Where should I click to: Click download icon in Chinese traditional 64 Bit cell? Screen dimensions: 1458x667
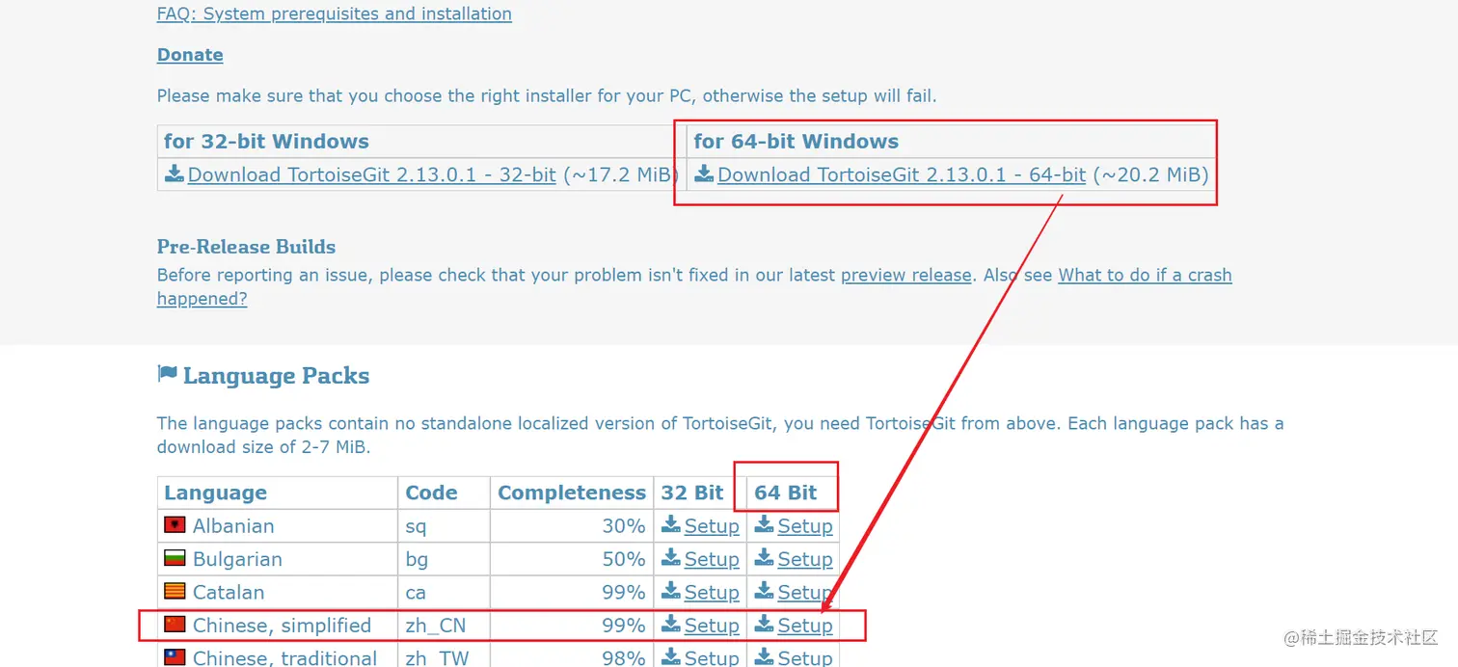(x=765, y=657)
